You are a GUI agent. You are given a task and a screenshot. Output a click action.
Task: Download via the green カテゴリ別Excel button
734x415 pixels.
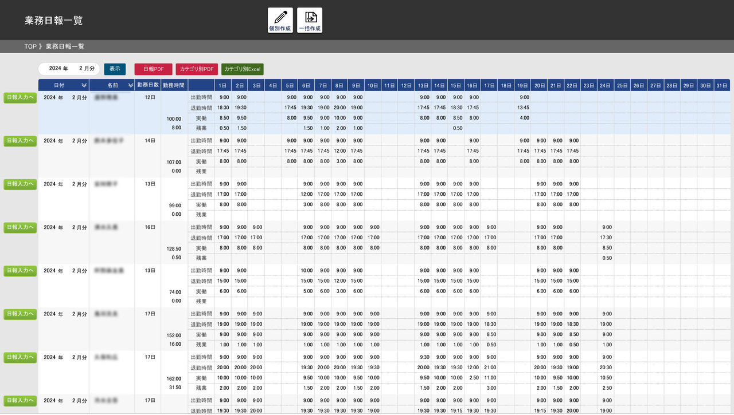point(243,69)
